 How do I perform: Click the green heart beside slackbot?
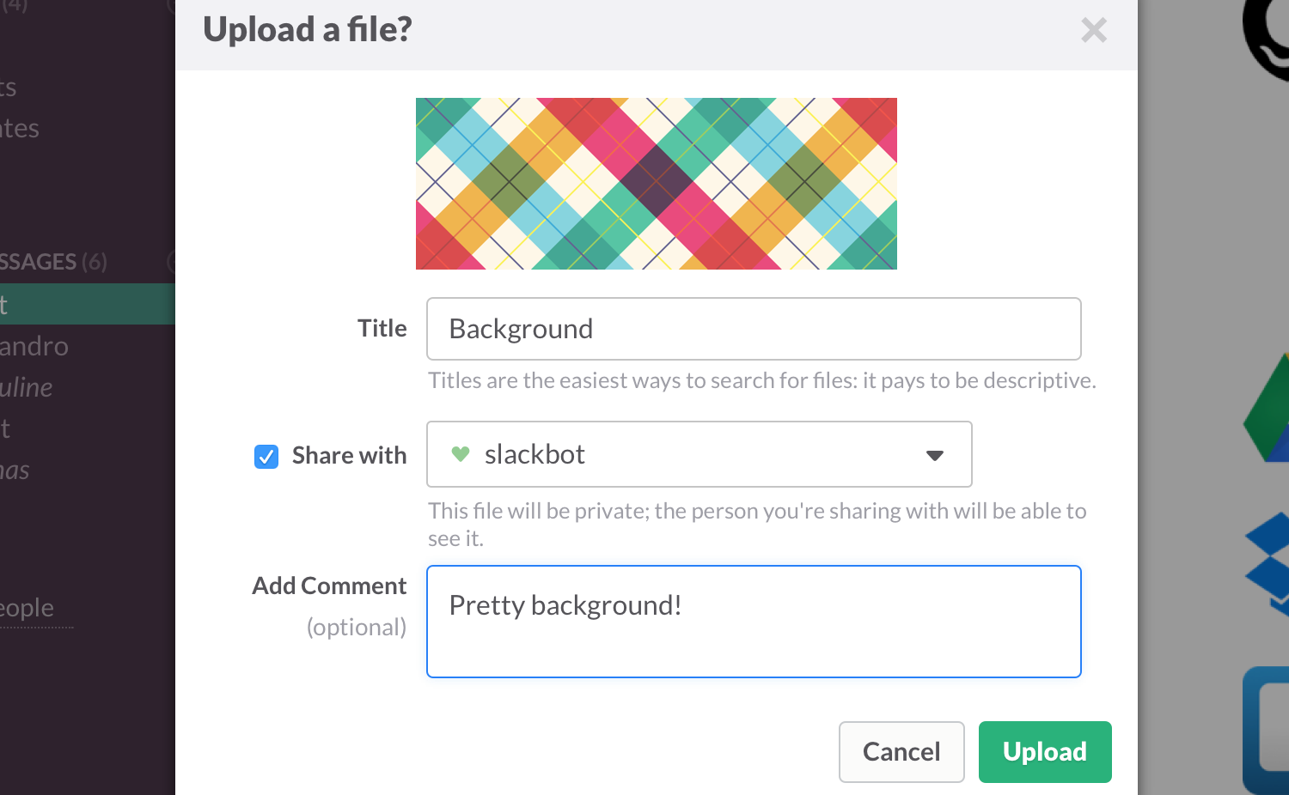click(461, 454)
